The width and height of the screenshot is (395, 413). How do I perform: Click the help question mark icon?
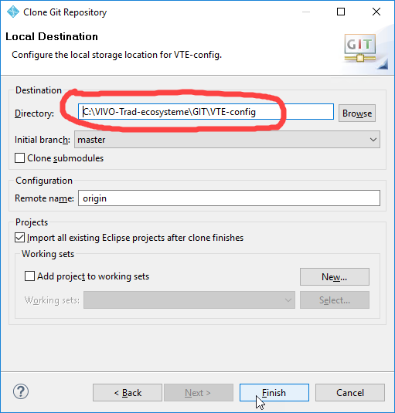(21, 391)
